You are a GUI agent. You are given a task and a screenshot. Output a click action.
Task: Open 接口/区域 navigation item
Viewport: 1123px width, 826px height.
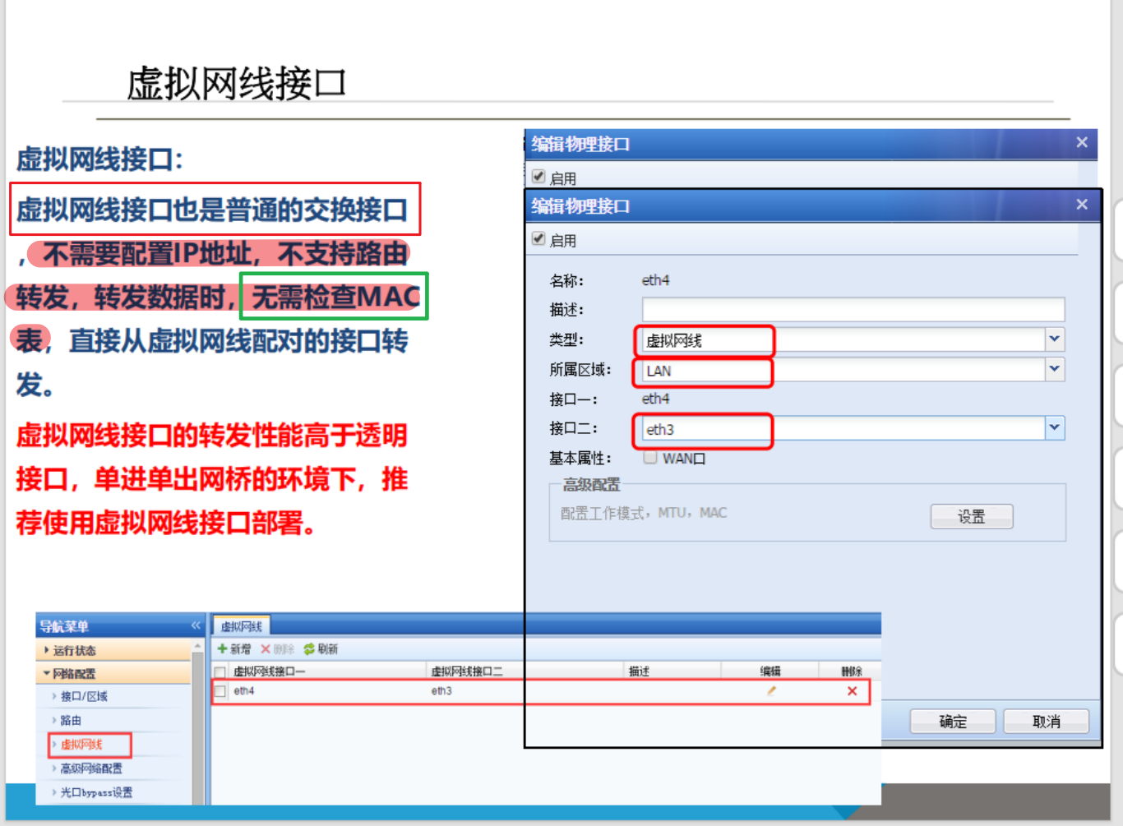click(84, 696)
